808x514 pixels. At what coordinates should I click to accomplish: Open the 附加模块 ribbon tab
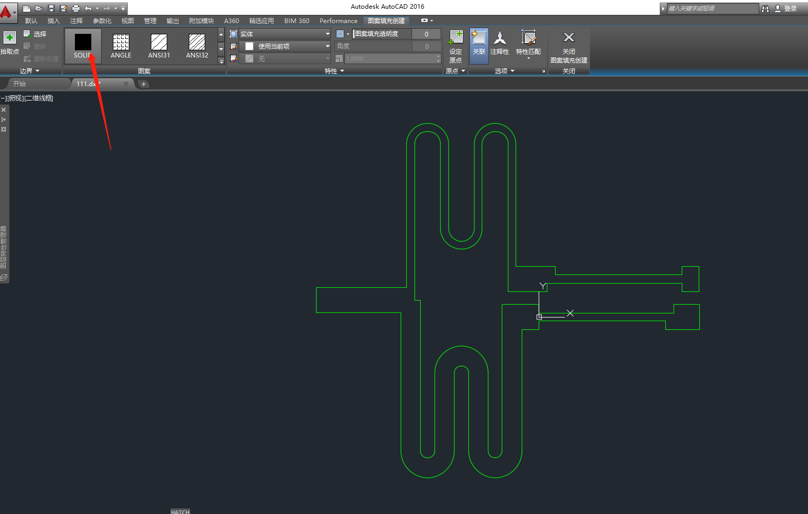click(202, 21)
